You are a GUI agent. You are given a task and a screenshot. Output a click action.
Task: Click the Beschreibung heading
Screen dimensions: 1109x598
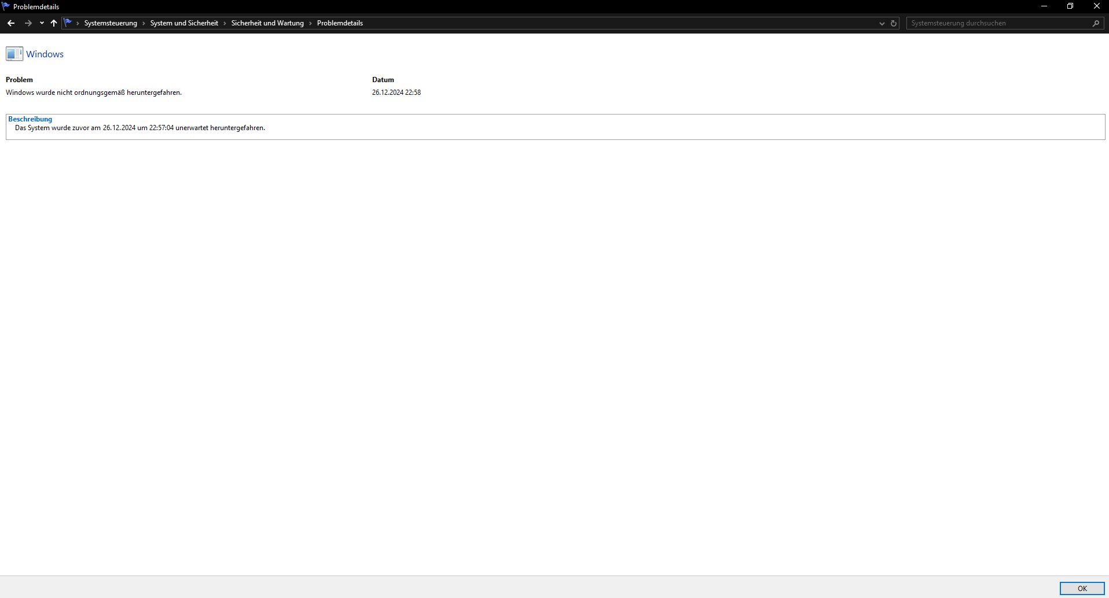pos(30,119)
